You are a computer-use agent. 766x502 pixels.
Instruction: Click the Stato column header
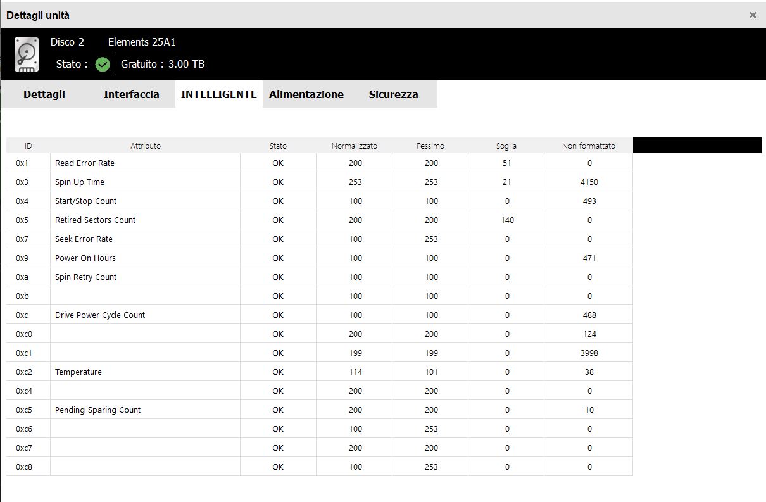[278, 146]
